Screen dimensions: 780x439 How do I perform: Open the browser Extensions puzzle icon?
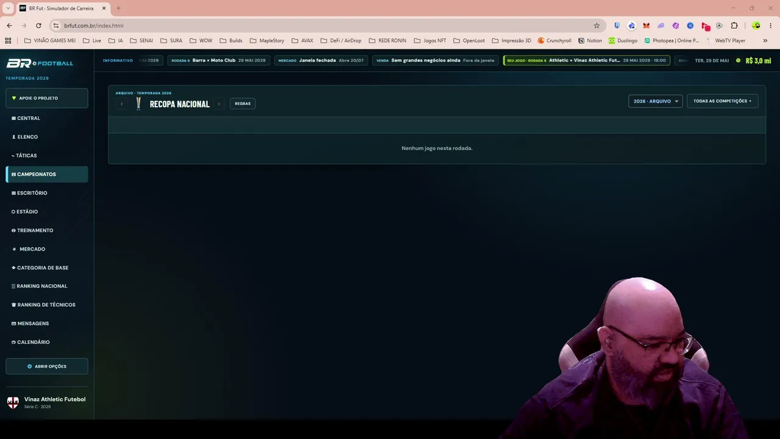click(734, 26)
